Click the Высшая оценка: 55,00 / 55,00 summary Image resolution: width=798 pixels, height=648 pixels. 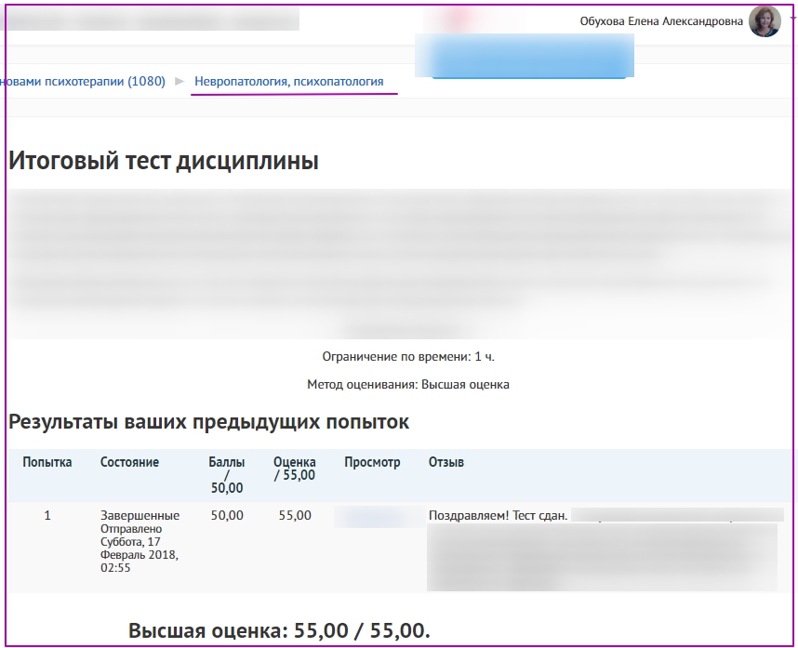click(279, 630)
